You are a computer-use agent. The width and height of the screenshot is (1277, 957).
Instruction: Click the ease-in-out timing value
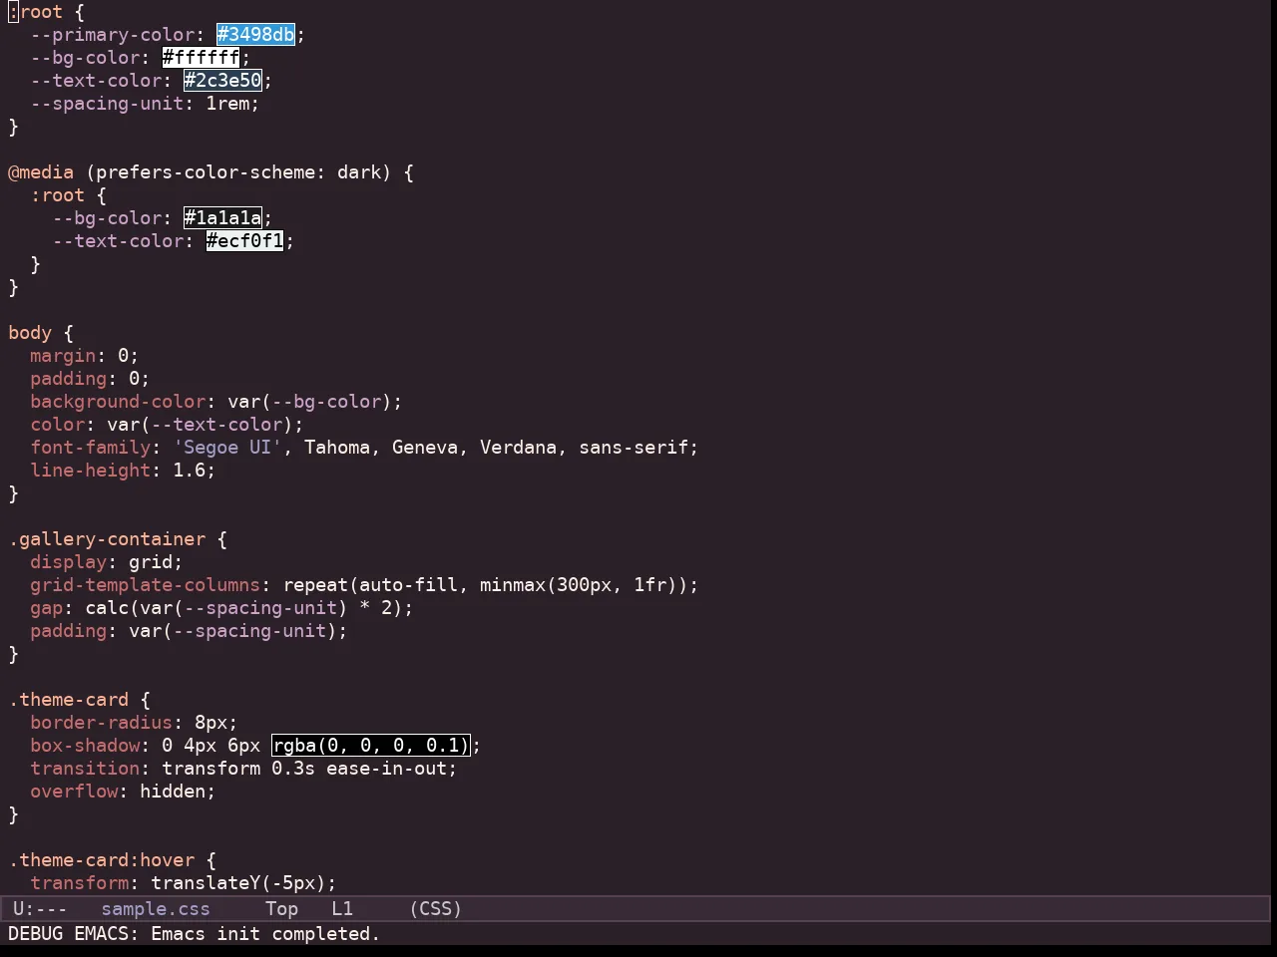tap(386, 769)
